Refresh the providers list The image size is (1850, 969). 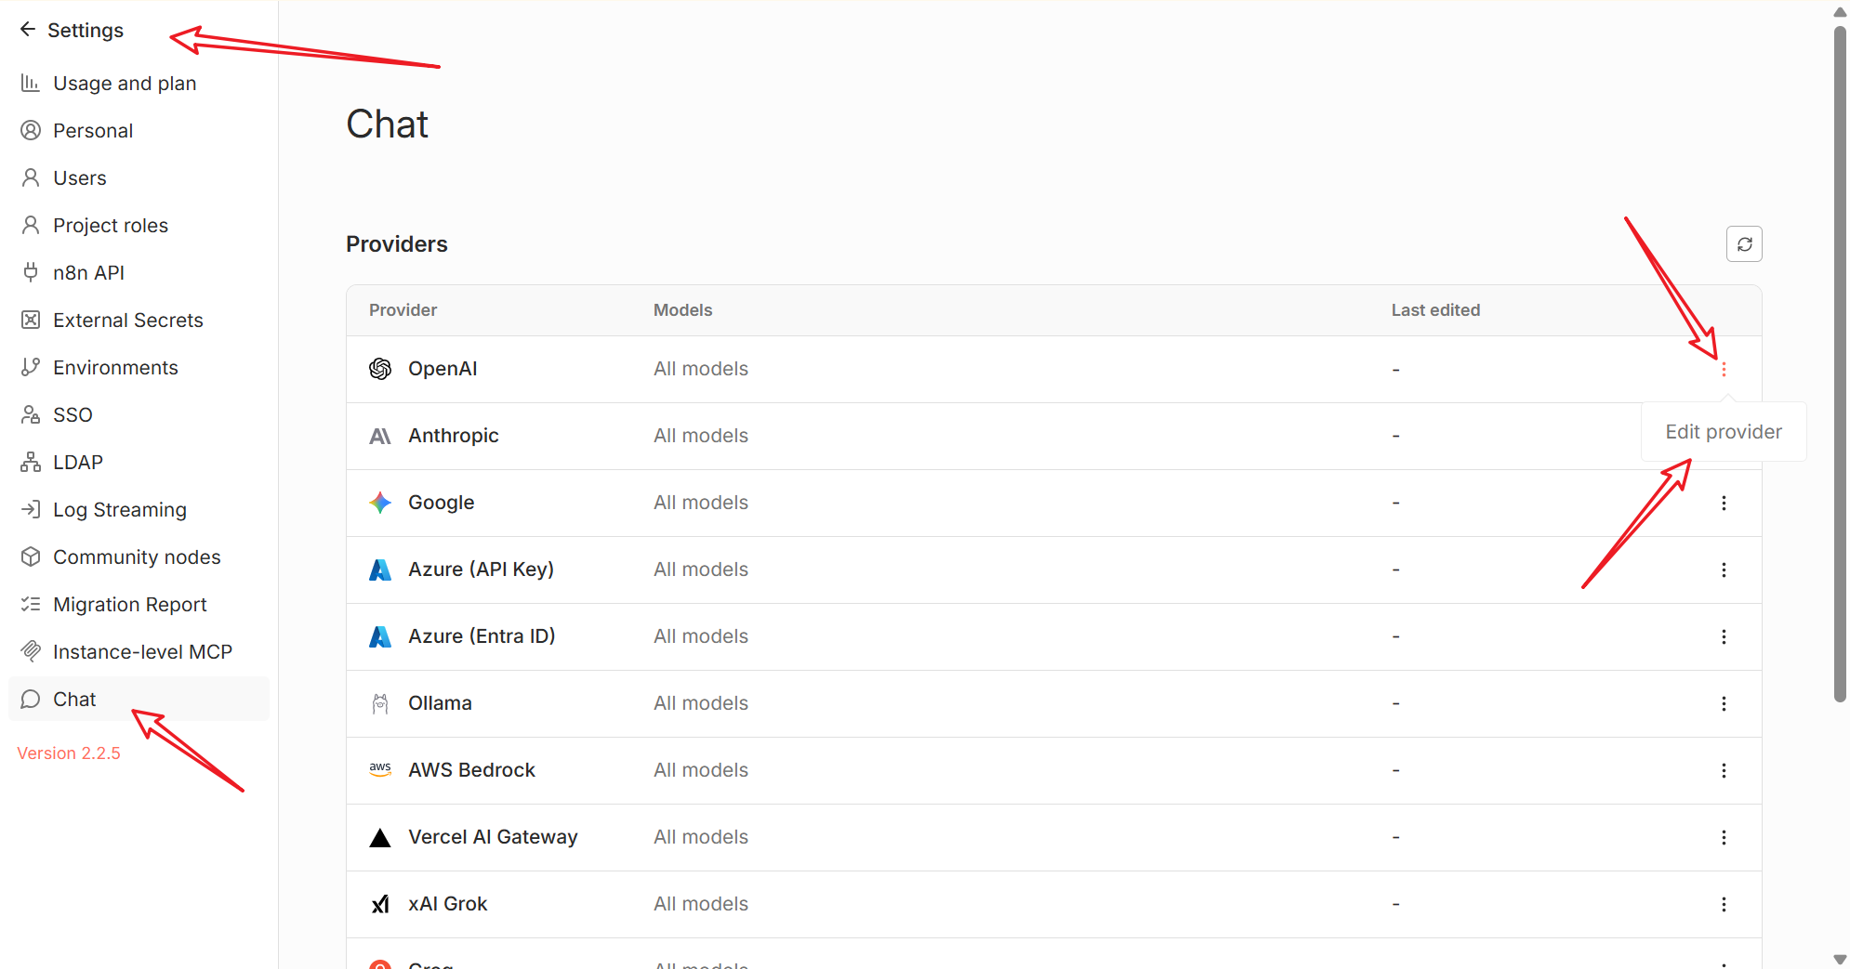(x=1744, y=244)
